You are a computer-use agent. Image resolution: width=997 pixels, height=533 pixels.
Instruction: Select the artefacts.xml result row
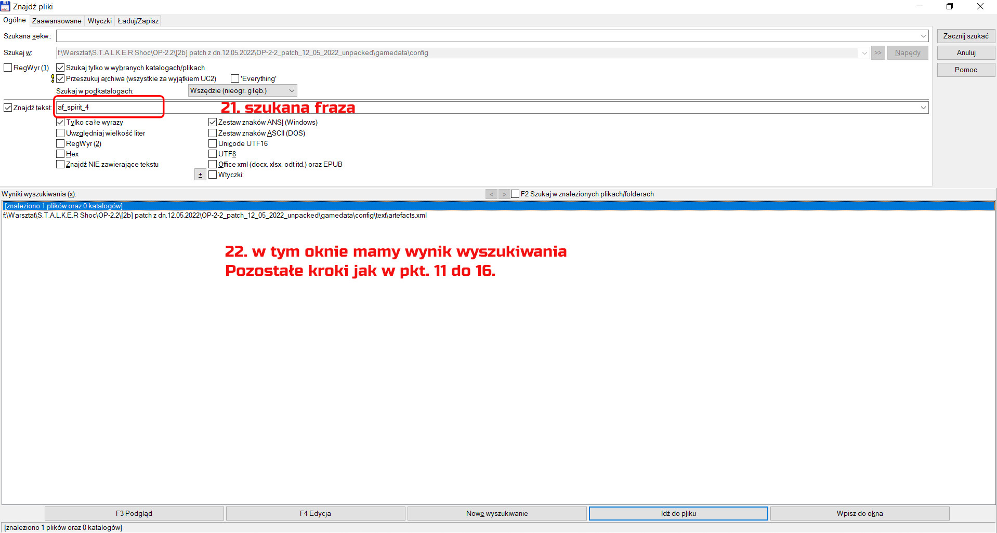[498, 215]
